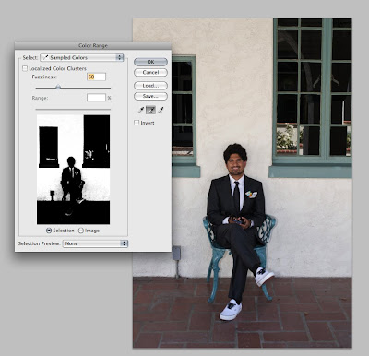Choose the Selection preview radio button

click(x=49, y=231)
